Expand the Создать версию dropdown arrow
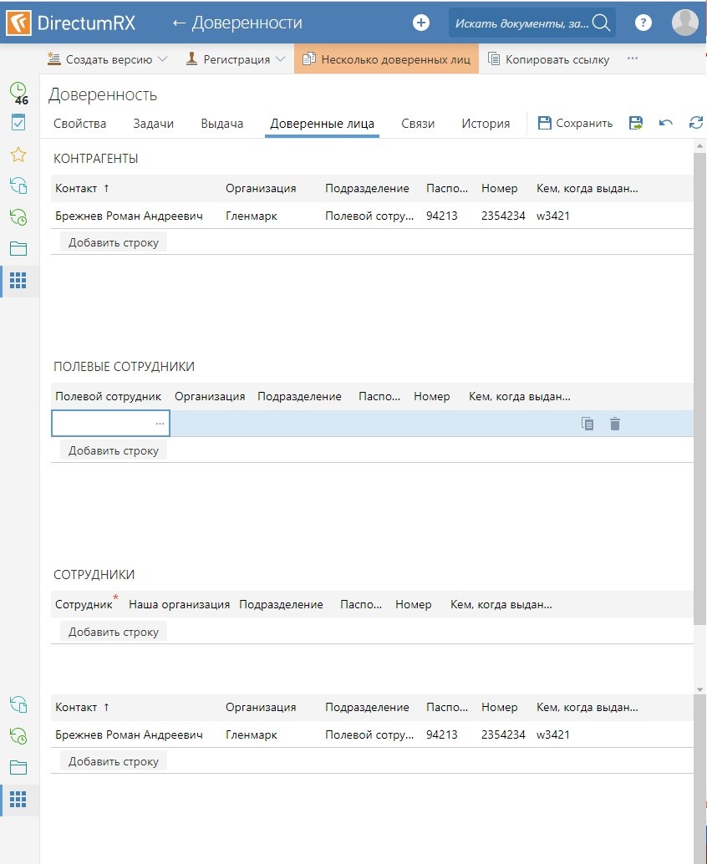 point(163,59)
